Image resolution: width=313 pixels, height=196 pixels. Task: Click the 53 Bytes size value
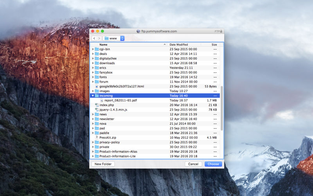210,86
